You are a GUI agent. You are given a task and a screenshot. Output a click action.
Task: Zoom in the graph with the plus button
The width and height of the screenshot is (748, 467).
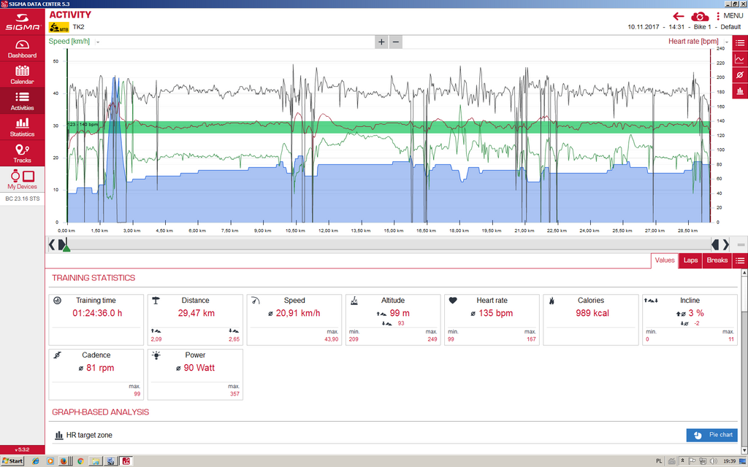click(x=381, y=42)
